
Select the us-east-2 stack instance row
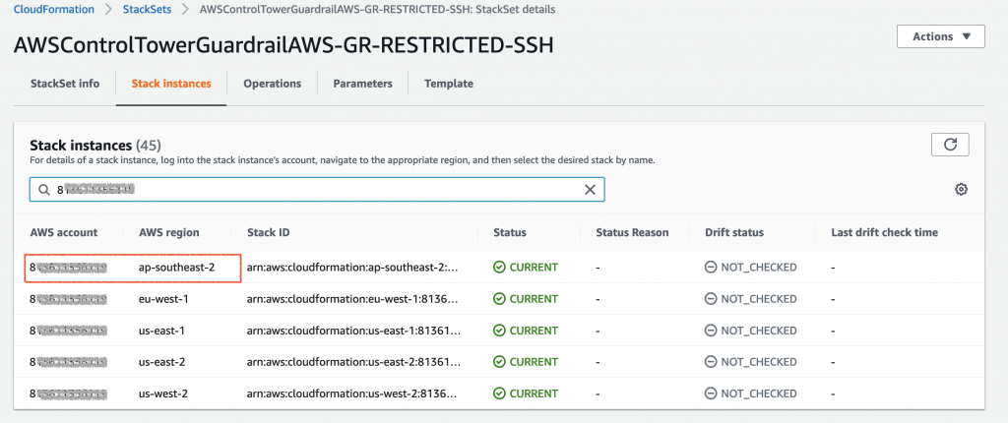(x=164, y=362)
